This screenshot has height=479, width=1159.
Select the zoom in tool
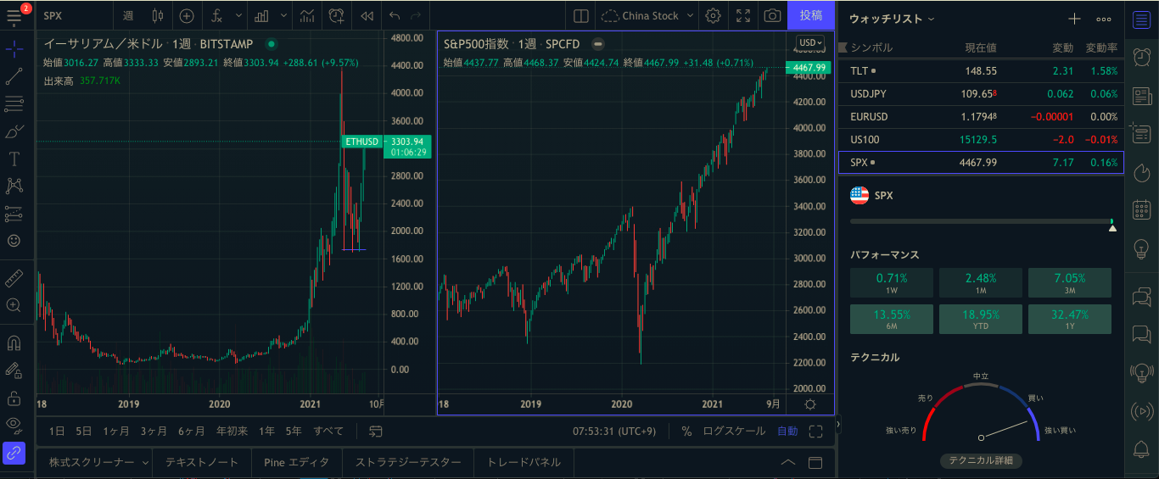pos(14,305)
